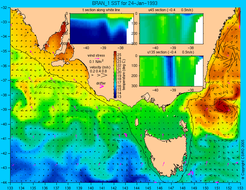Click longitude axis label '142'
This screenshot has width=246, height=190.
[114, 188]
